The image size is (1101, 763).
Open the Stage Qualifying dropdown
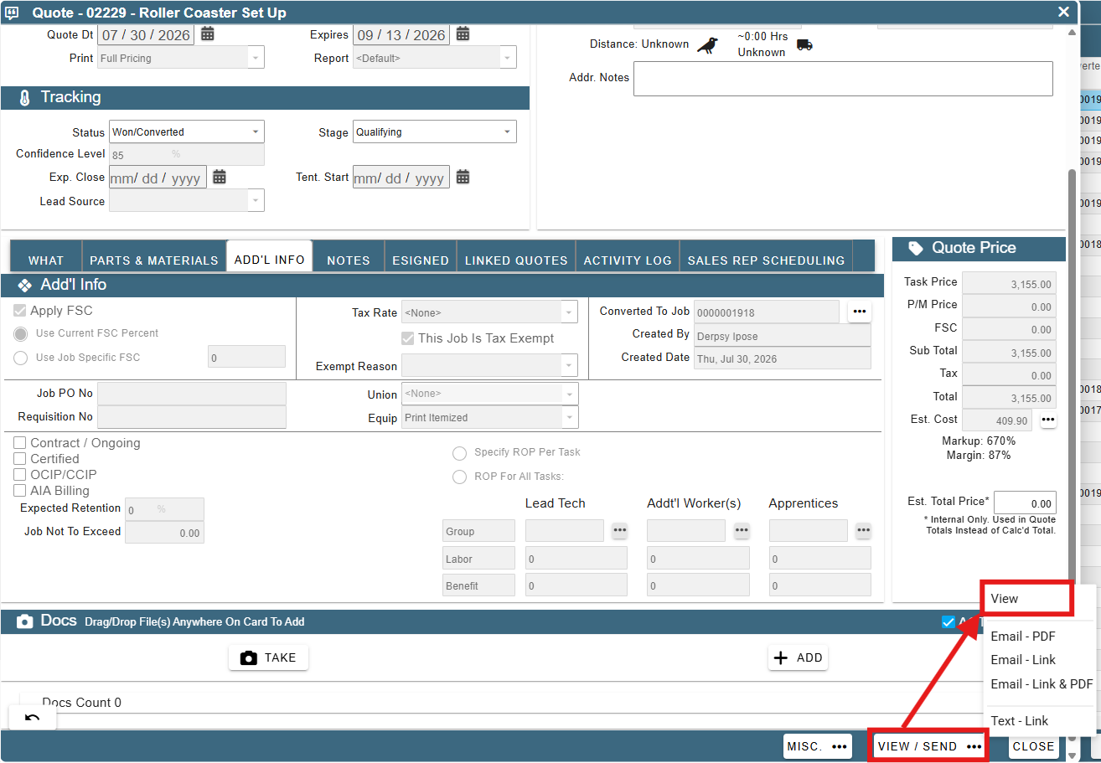pyautogui.click(x=434, y=131)
